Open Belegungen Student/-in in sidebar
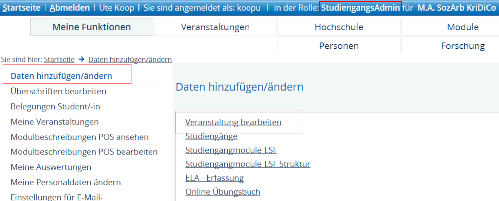This screenshot has width=499, height=201. click(59, 106)
